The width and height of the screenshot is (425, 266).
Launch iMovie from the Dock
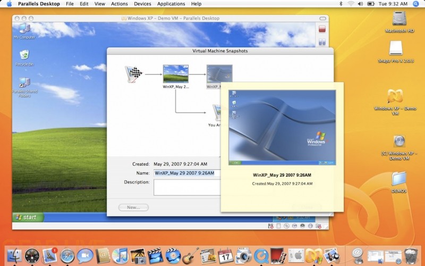[x=155, y=256]
